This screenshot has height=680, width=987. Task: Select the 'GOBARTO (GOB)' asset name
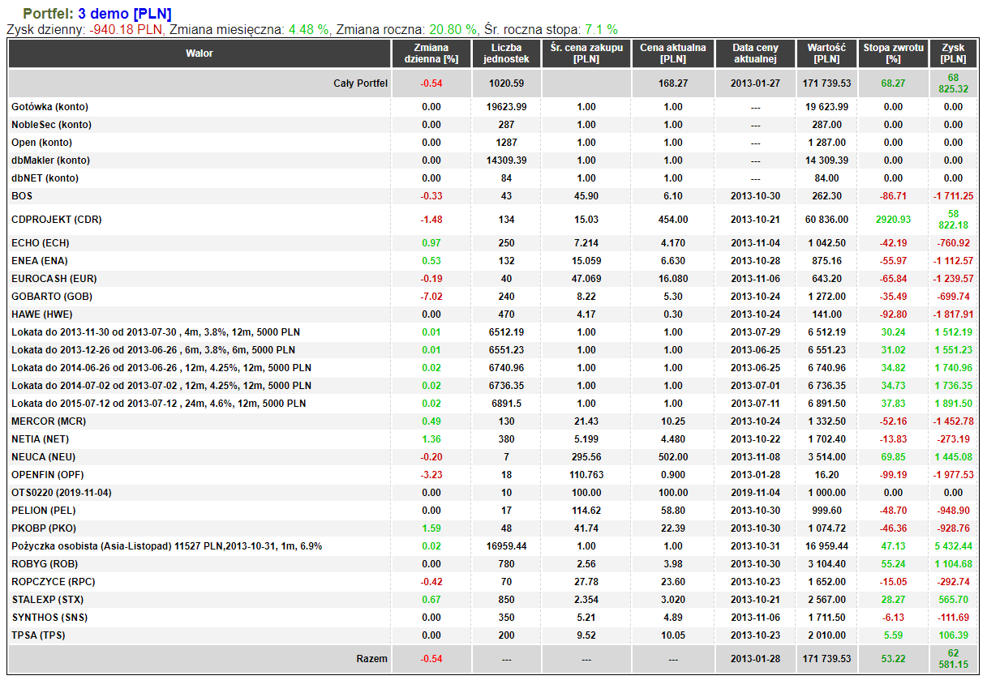tap(52, 297)
